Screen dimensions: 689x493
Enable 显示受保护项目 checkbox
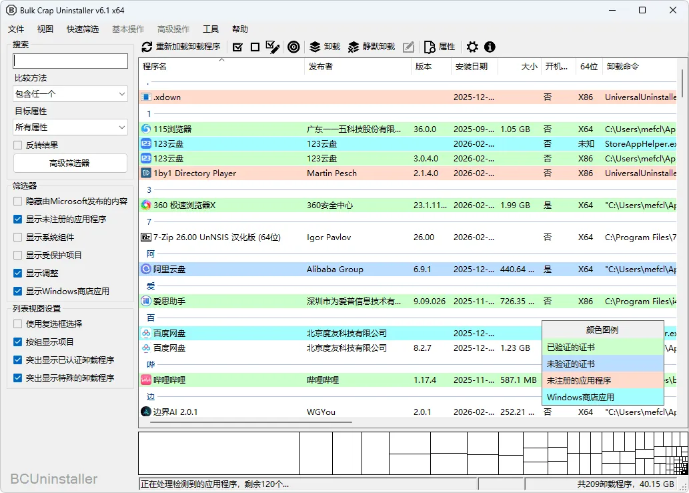coord(17,256)
